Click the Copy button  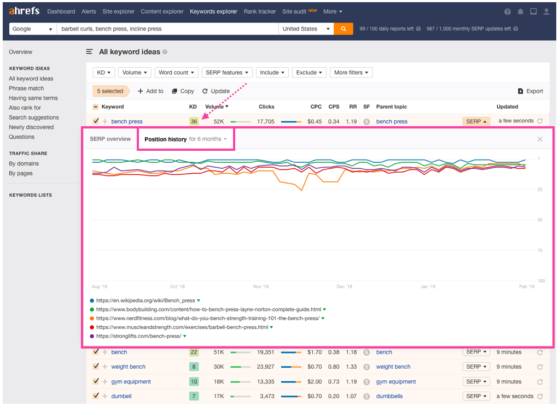(x=183, y=91)
